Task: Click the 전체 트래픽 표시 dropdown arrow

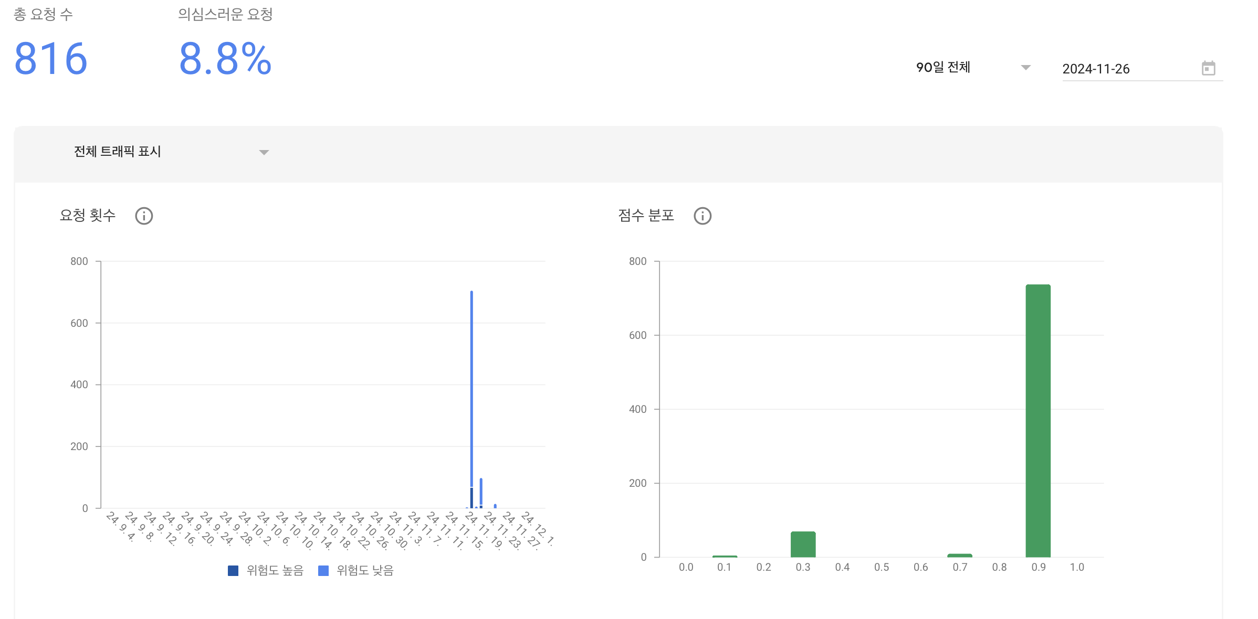Action: pos(264,153)
